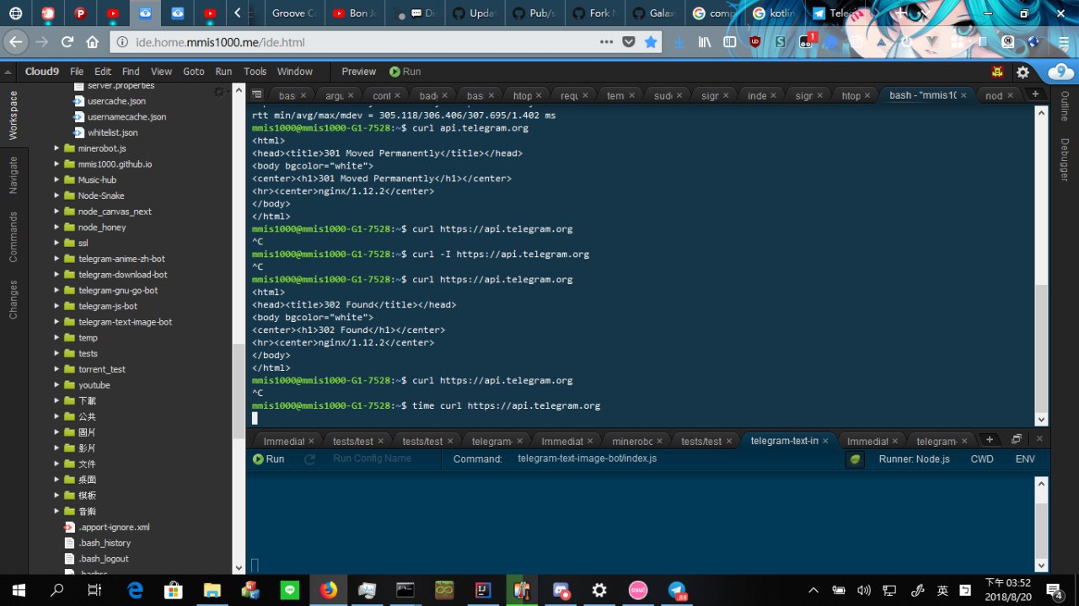Click the runner restart icon beside Run
The height and width of the screenshot is (606, 1079).
(x=309, y=459)
